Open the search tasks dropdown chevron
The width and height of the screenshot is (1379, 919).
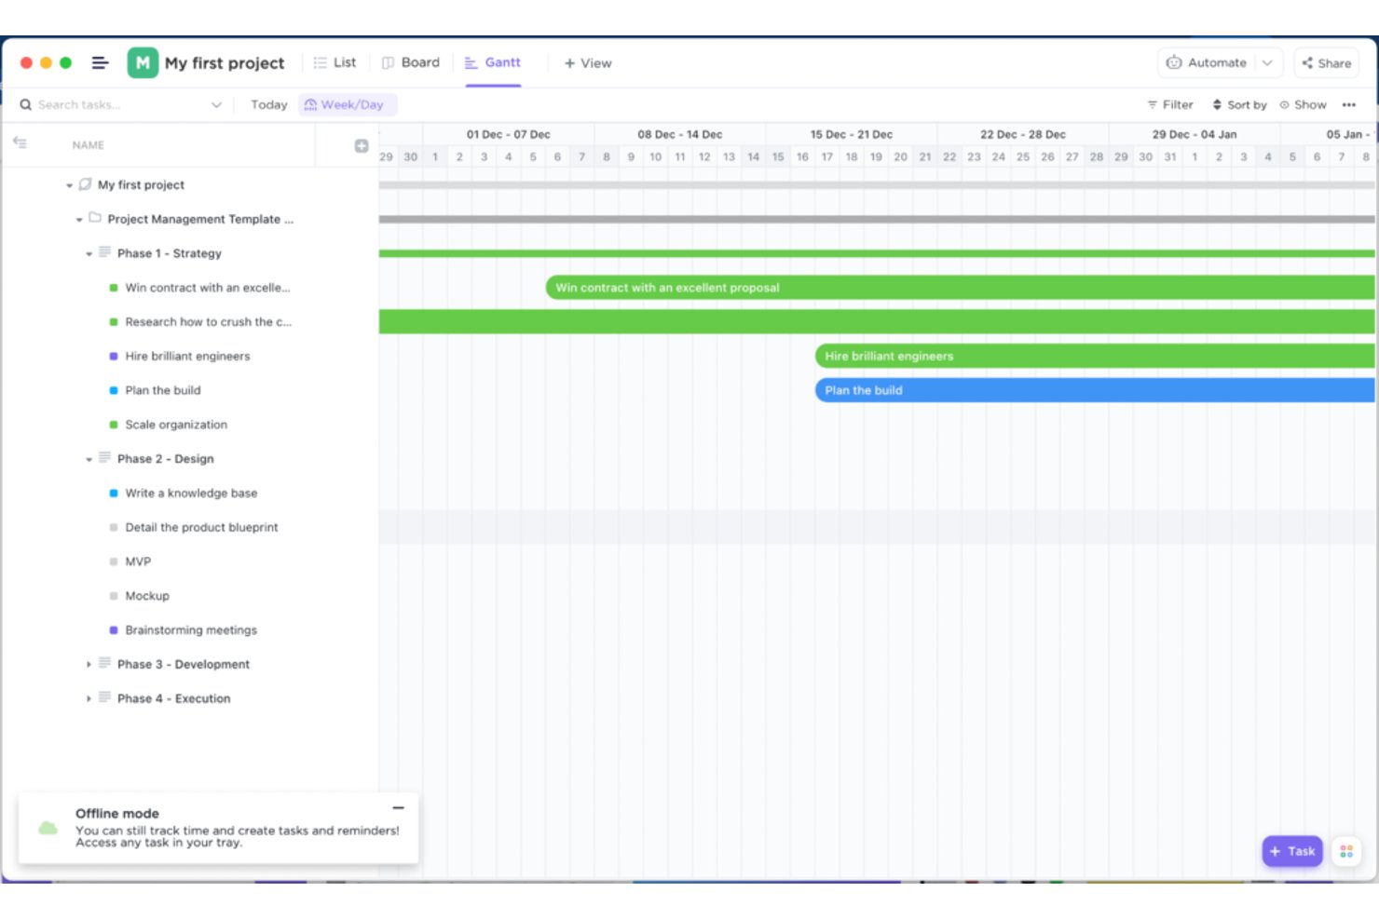coord(216,104)
